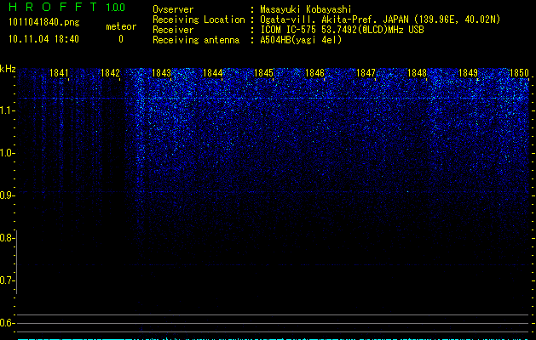Click the 1.1 frequency axis label
536x340 pixels.
click(x=7, y=110)
